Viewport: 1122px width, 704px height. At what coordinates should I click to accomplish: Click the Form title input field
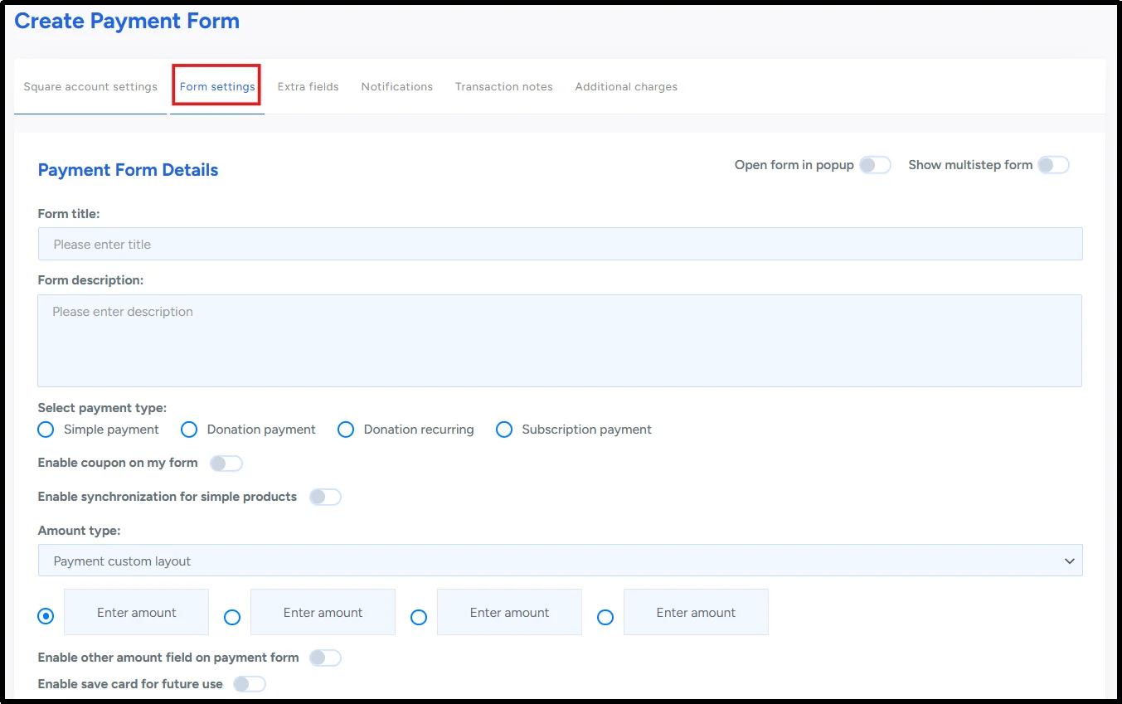(560, 244)
